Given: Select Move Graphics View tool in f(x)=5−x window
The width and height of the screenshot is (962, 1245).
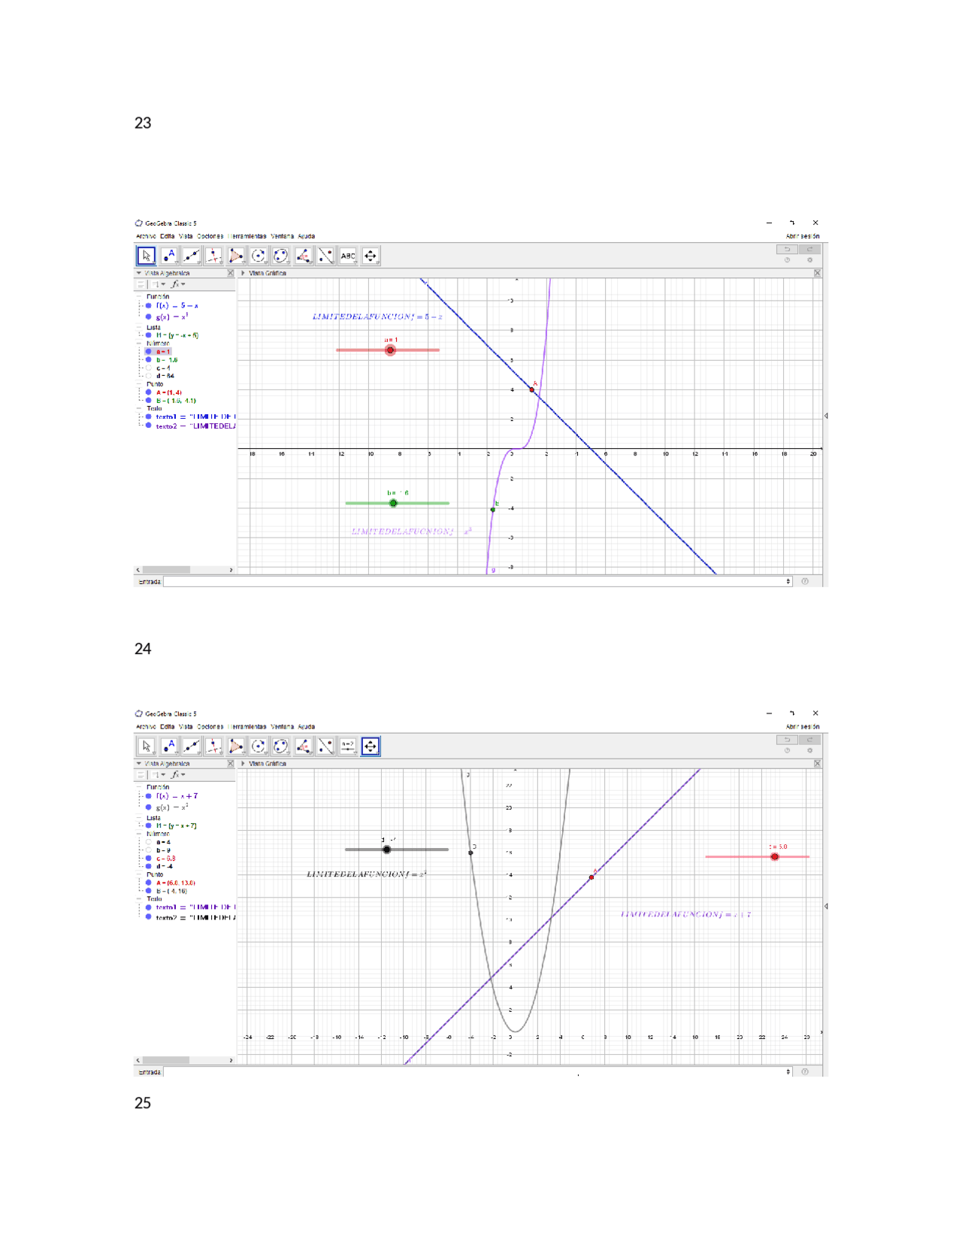Looking at the screenshot, I should click(x=371, y=256).
